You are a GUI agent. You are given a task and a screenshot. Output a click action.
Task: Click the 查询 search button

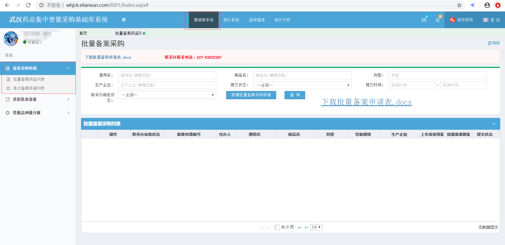(295, 95)
